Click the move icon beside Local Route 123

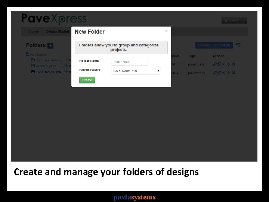coord(66,72)
